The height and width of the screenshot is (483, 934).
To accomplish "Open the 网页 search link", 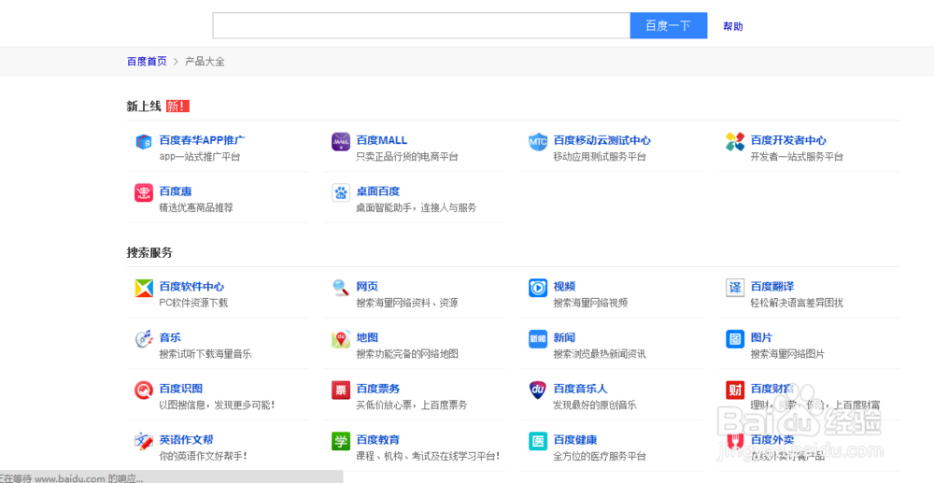I will (367, 287).
